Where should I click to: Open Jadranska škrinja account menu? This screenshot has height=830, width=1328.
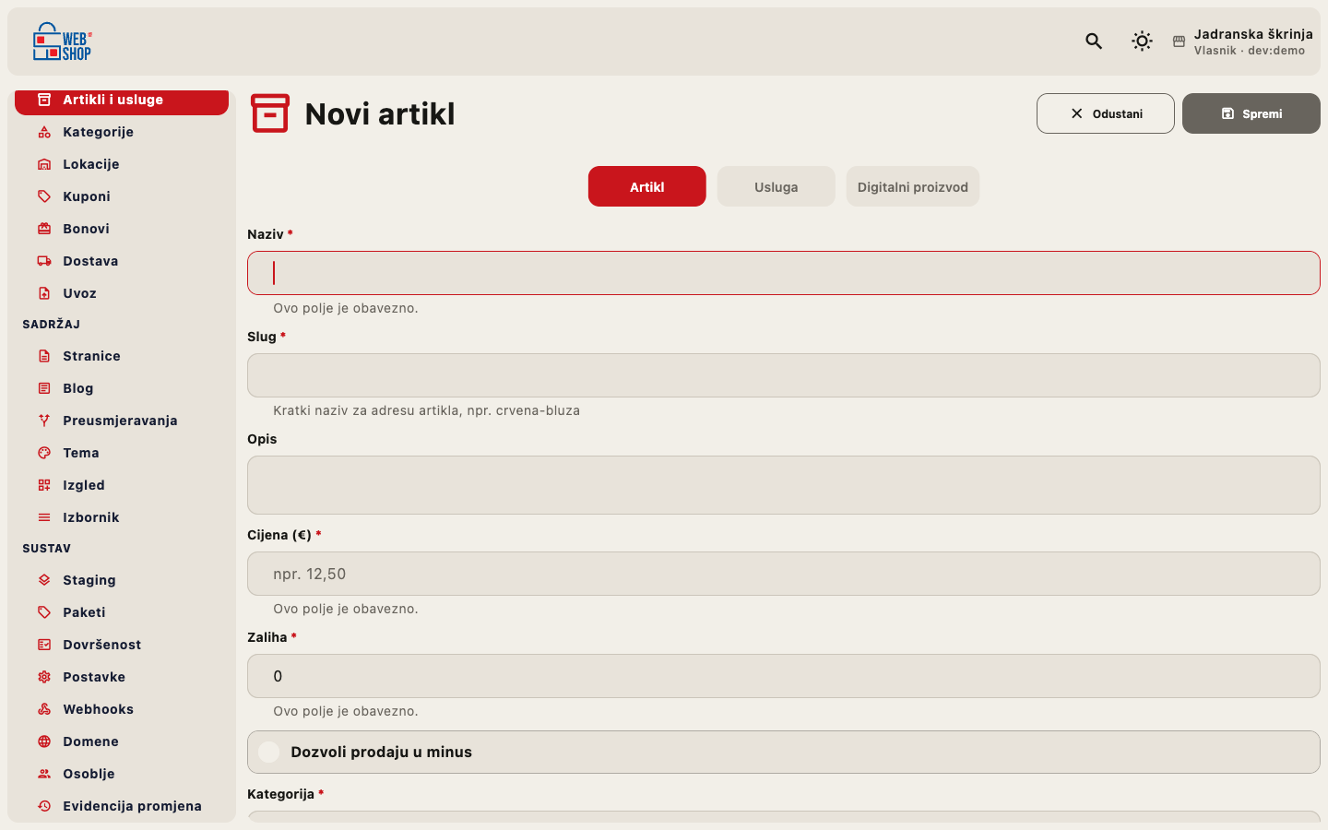click(x=1242, y=41)
